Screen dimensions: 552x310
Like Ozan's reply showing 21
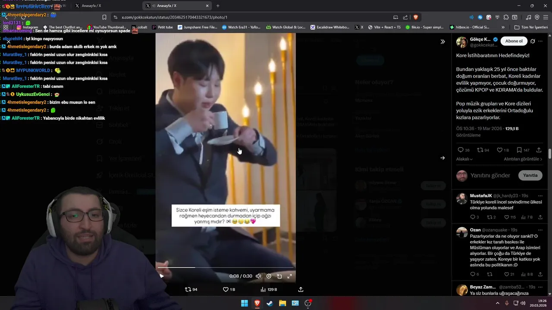coord(510,274)
